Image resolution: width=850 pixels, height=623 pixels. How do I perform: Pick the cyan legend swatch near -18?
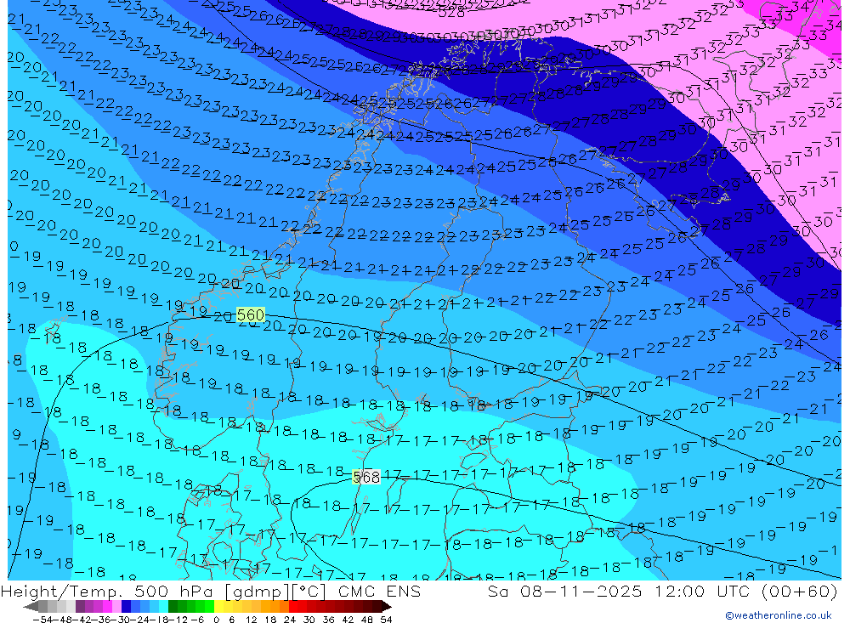point(163,606)
